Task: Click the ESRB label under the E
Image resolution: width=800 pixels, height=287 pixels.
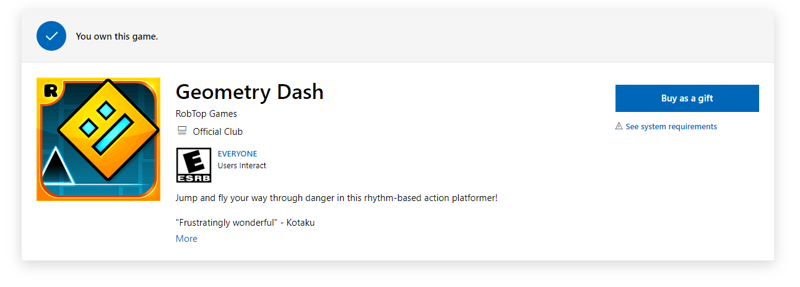Action: tap(194, 178)
